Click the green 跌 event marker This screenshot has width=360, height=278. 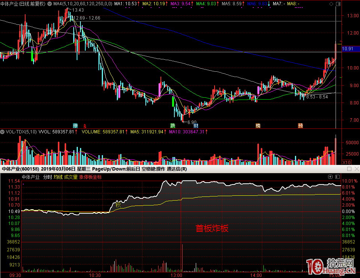click(172, 125)
